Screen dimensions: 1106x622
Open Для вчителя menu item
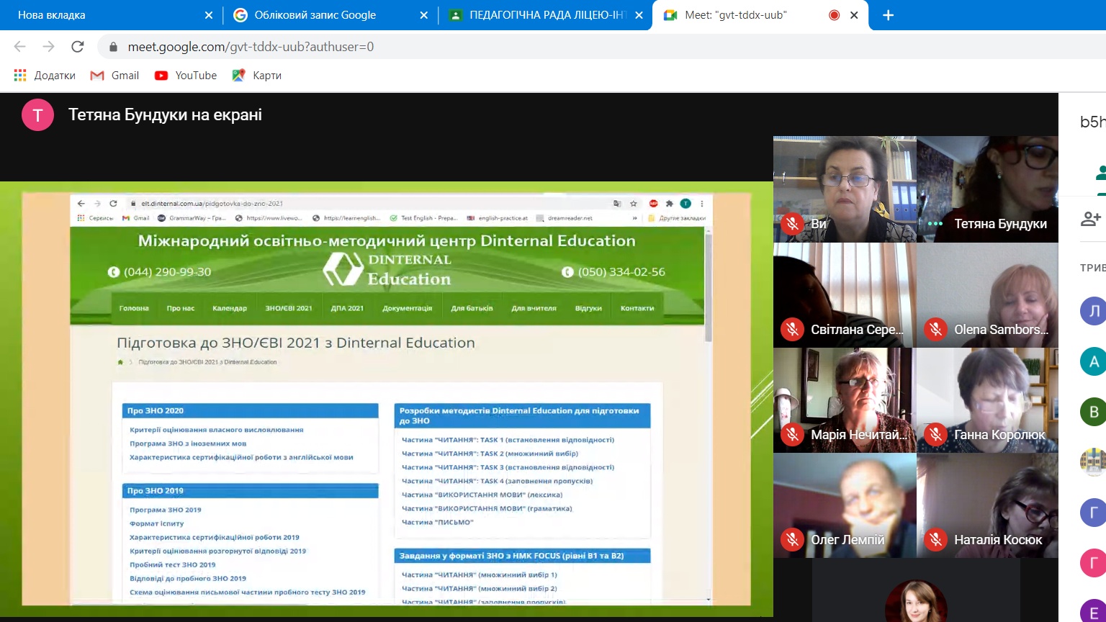(x=534, y=308)
